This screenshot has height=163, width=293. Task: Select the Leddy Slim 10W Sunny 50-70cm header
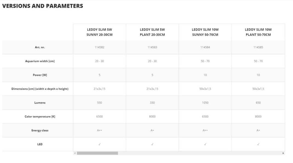point(205,32)
